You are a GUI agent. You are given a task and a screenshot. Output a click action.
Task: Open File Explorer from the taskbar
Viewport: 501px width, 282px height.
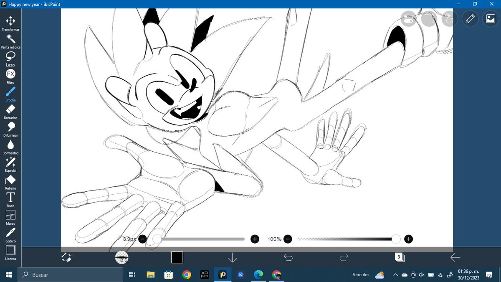click(151, 274)
